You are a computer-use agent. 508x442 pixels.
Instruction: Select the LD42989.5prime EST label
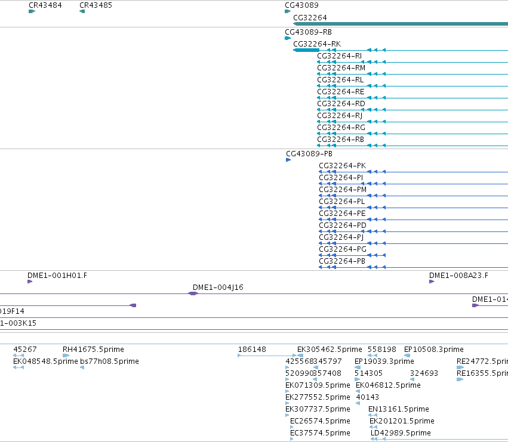[x=401, y=433]
